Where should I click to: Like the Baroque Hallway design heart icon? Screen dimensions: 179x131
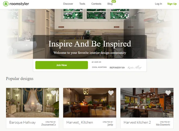[x=53, y=93]
